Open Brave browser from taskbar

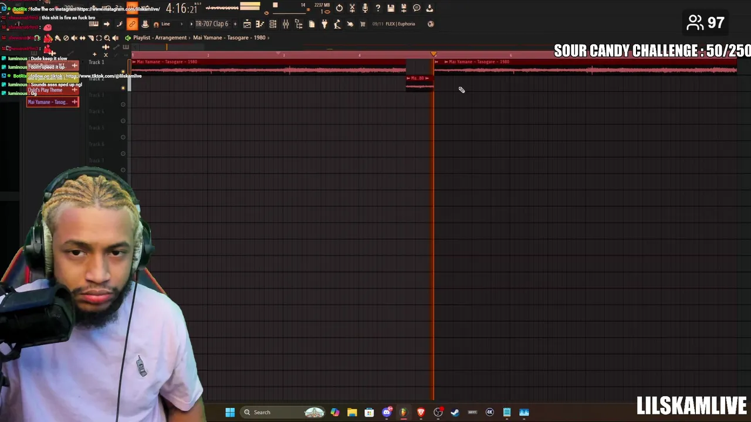[421, 412]
